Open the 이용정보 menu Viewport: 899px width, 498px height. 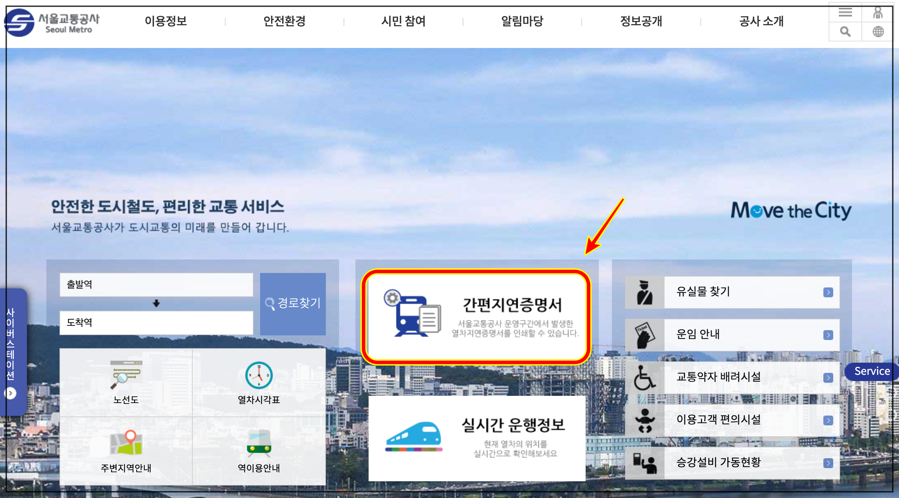(x=166, y=21)
